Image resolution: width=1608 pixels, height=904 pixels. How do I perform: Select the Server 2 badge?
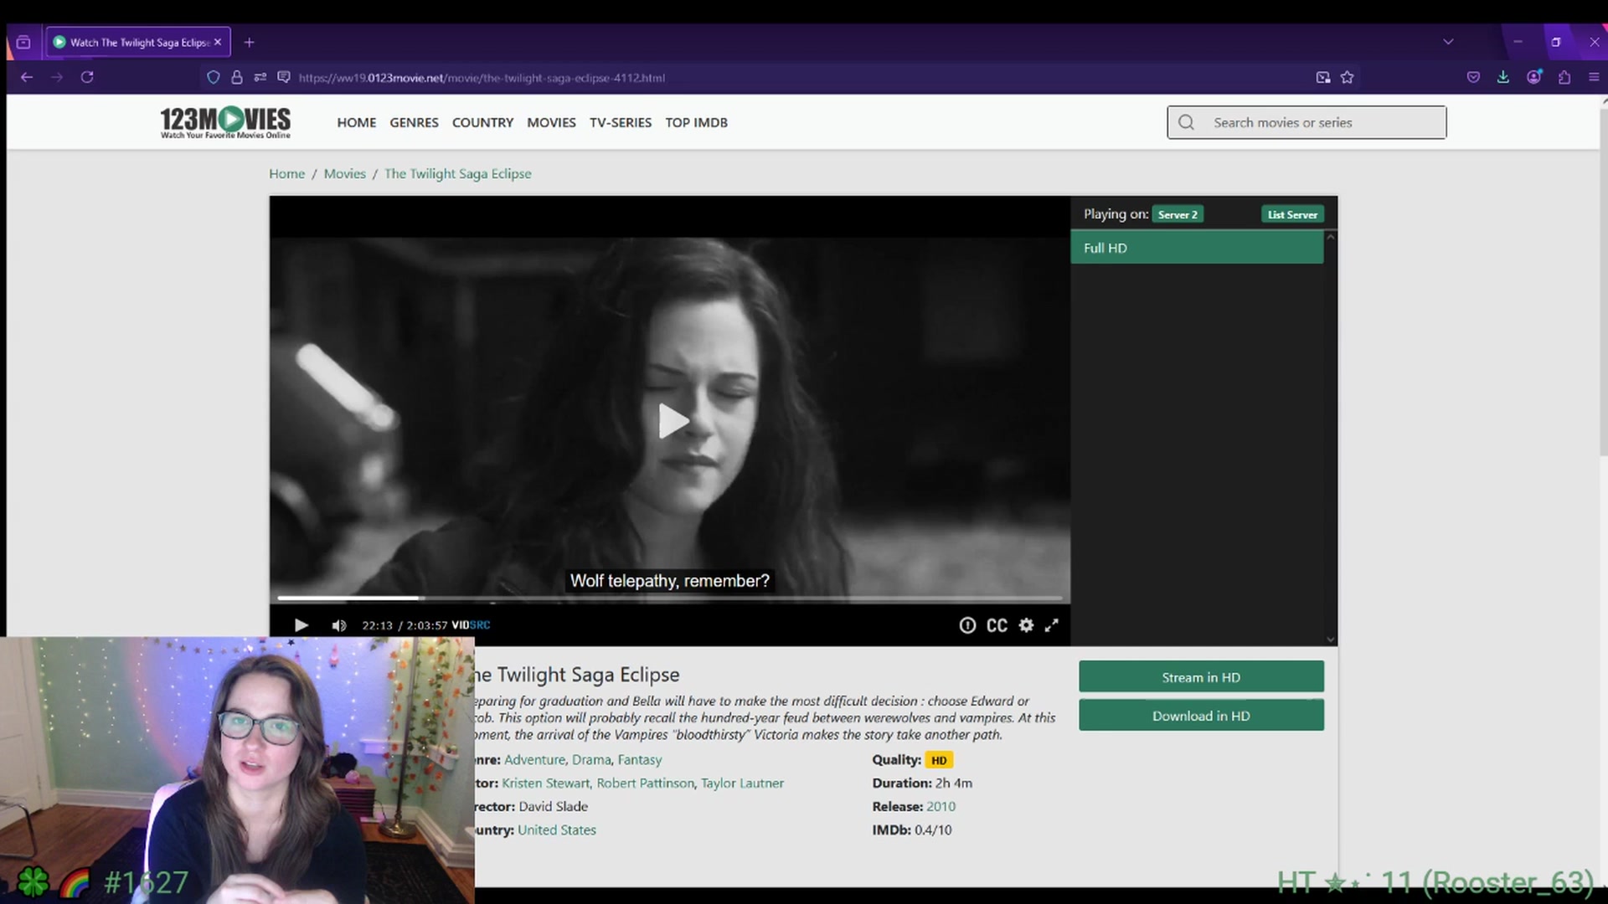pyautogui.click(x=1178, y=214)
